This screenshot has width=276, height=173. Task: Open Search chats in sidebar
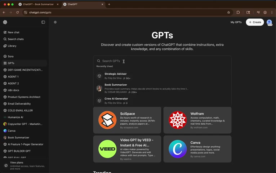click(x=24, y=39)
